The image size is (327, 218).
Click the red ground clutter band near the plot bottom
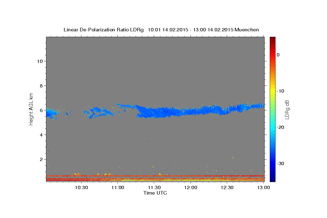(x=155, y=176)
